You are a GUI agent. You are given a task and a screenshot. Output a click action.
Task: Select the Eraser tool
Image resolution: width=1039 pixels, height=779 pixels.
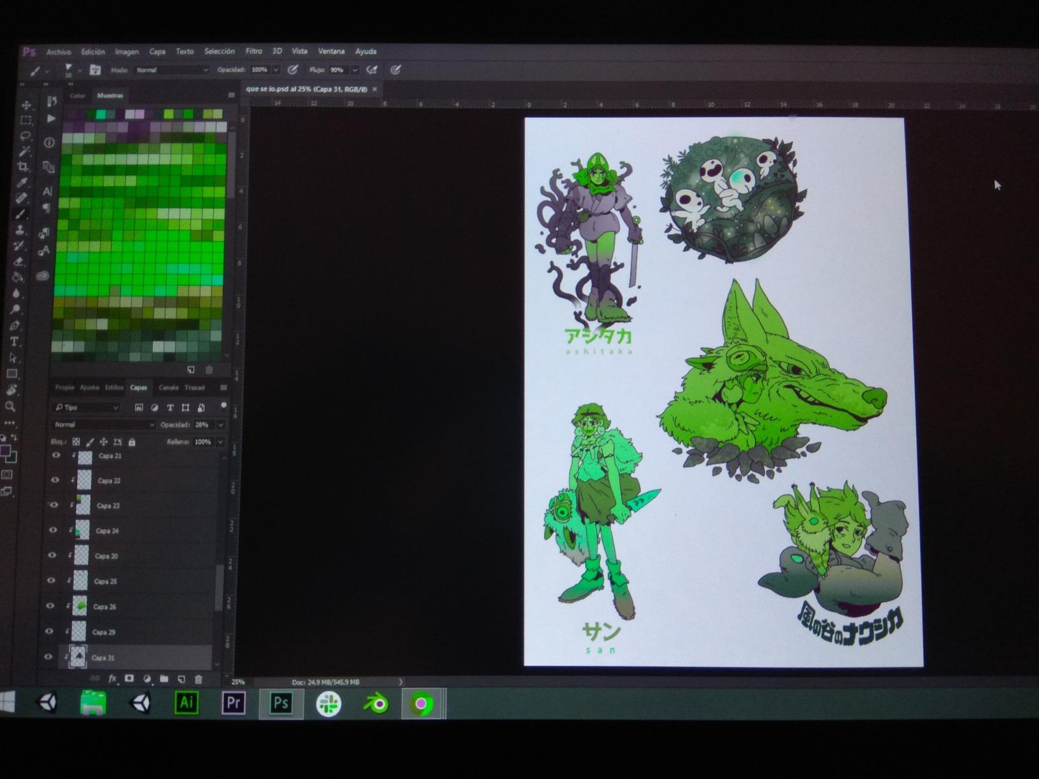click(x=18, y=262)
